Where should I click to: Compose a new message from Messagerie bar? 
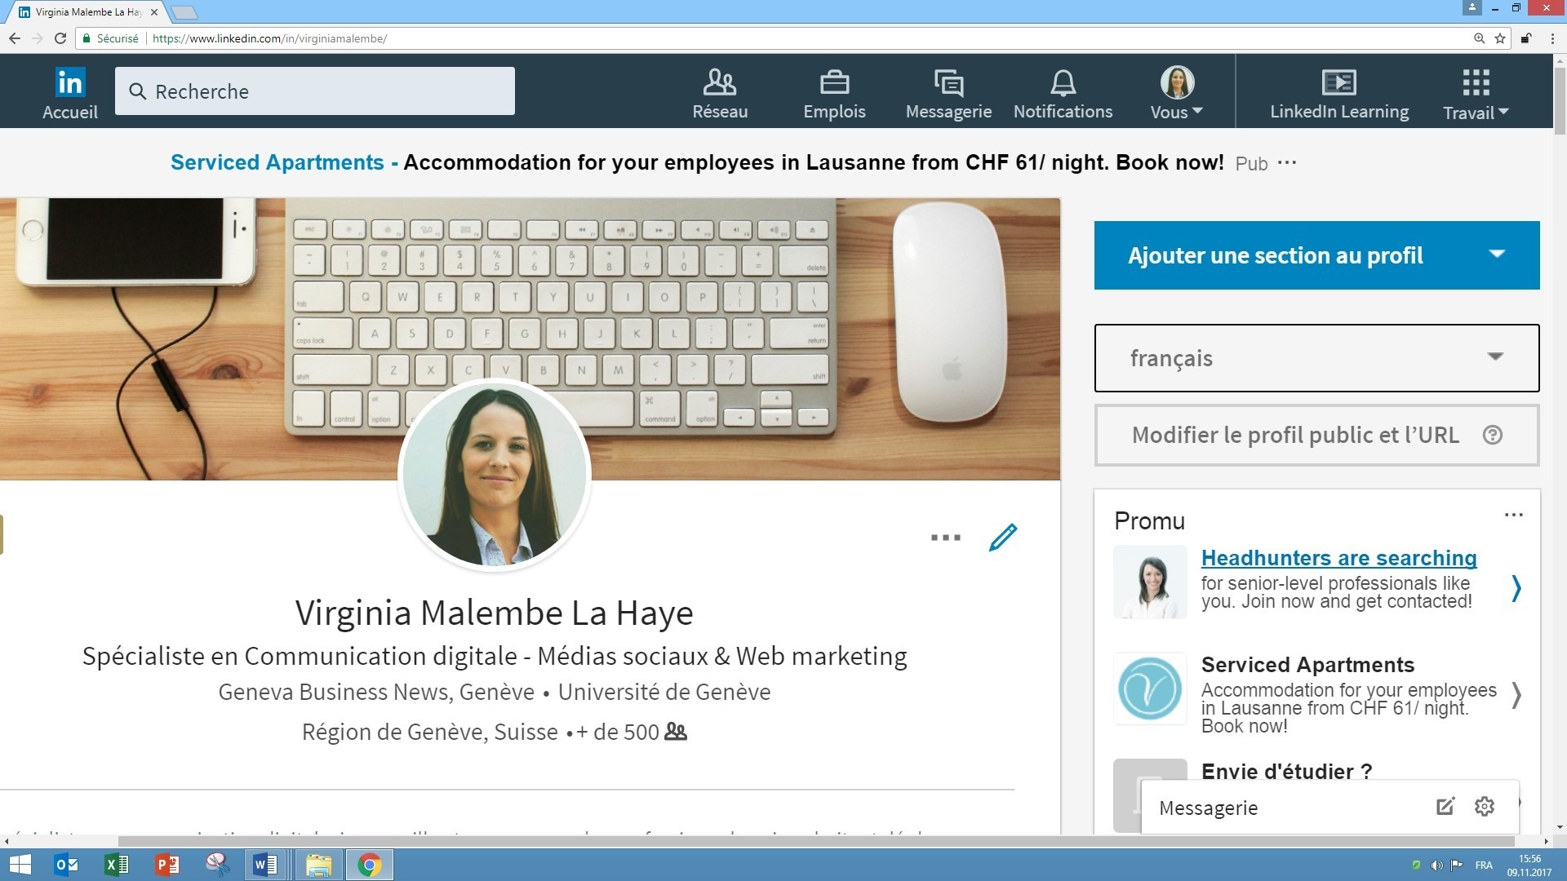[x=1445, y=807]
